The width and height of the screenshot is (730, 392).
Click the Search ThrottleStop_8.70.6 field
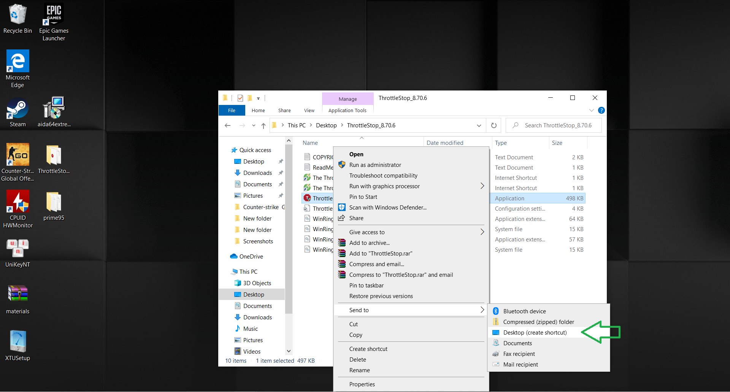point(554,125)
